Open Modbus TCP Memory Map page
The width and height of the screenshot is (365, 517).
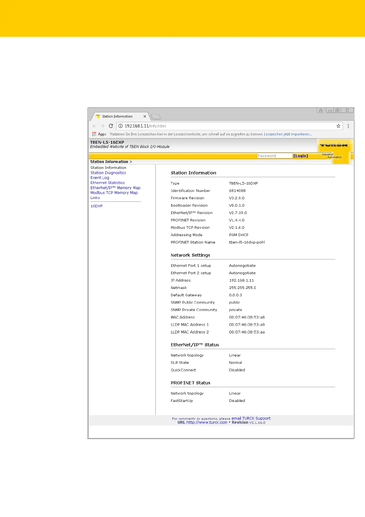[x=114, y=193]
